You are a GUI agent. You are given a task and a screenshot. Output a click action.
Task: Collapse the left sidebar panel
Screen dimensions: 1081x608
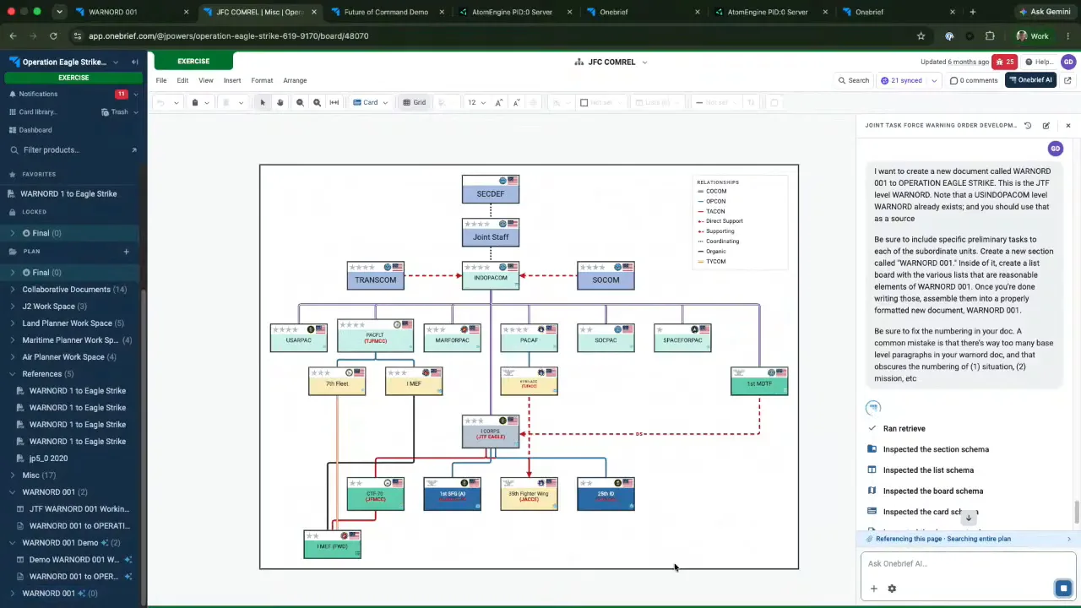click(x=134, y=62)
